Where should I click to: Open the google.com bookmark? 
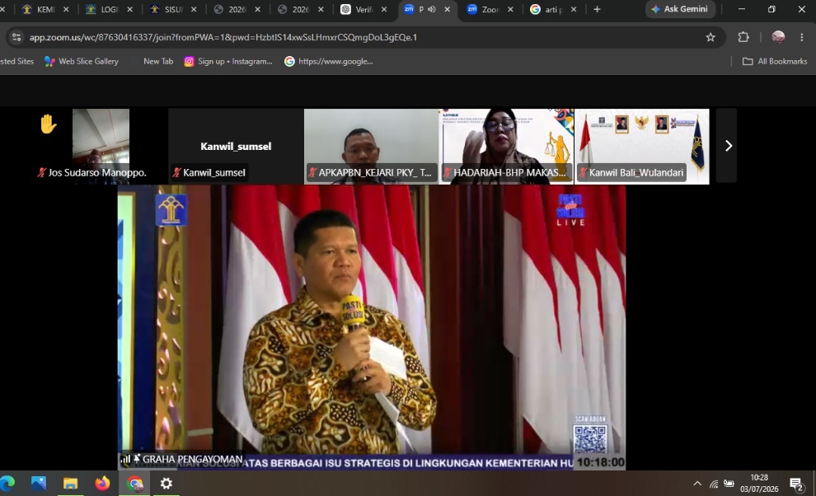[x=329, y=62]
